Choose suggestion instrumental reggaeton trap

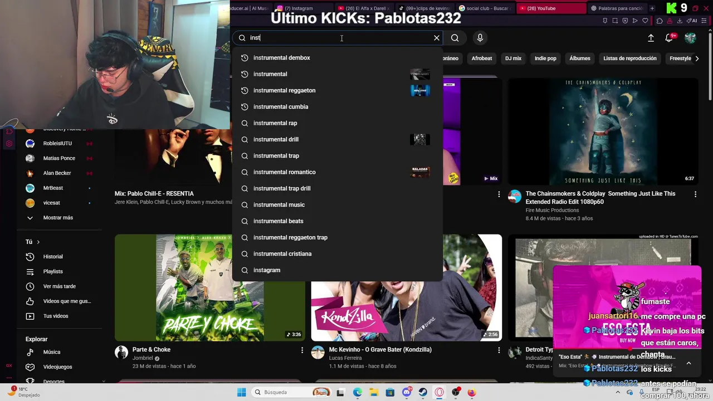337,237
